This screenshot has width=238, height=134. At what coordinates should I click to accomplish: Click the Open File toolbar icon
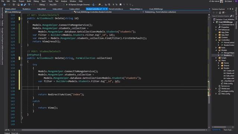19,5
